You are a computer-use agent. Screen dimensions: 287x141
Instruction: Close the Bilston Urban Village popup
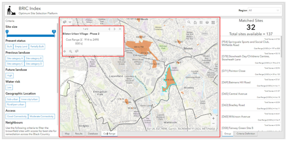pos(120,29)
